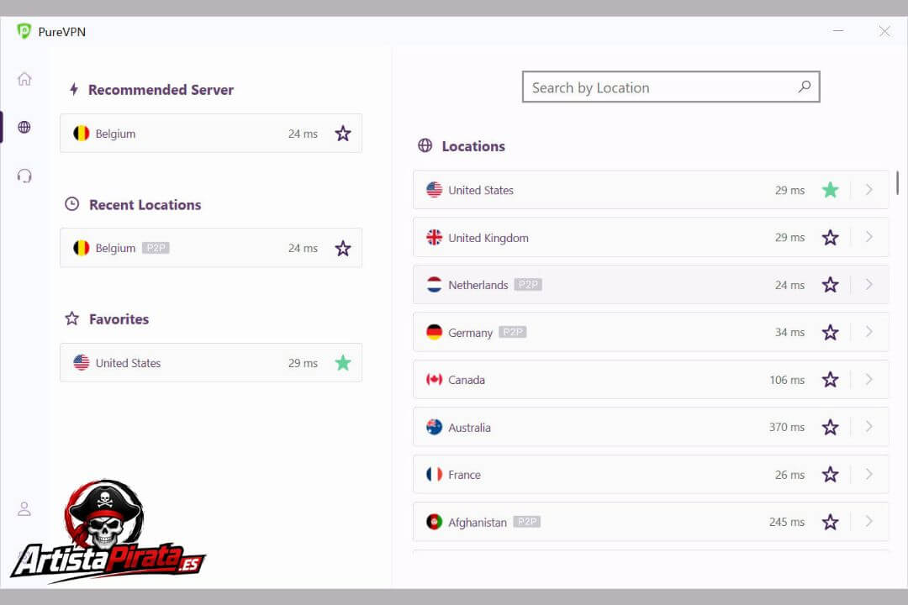Expand United Kingdom chevron arrow
The width and height of the screenshot is (908, 605).
[869, 237]
